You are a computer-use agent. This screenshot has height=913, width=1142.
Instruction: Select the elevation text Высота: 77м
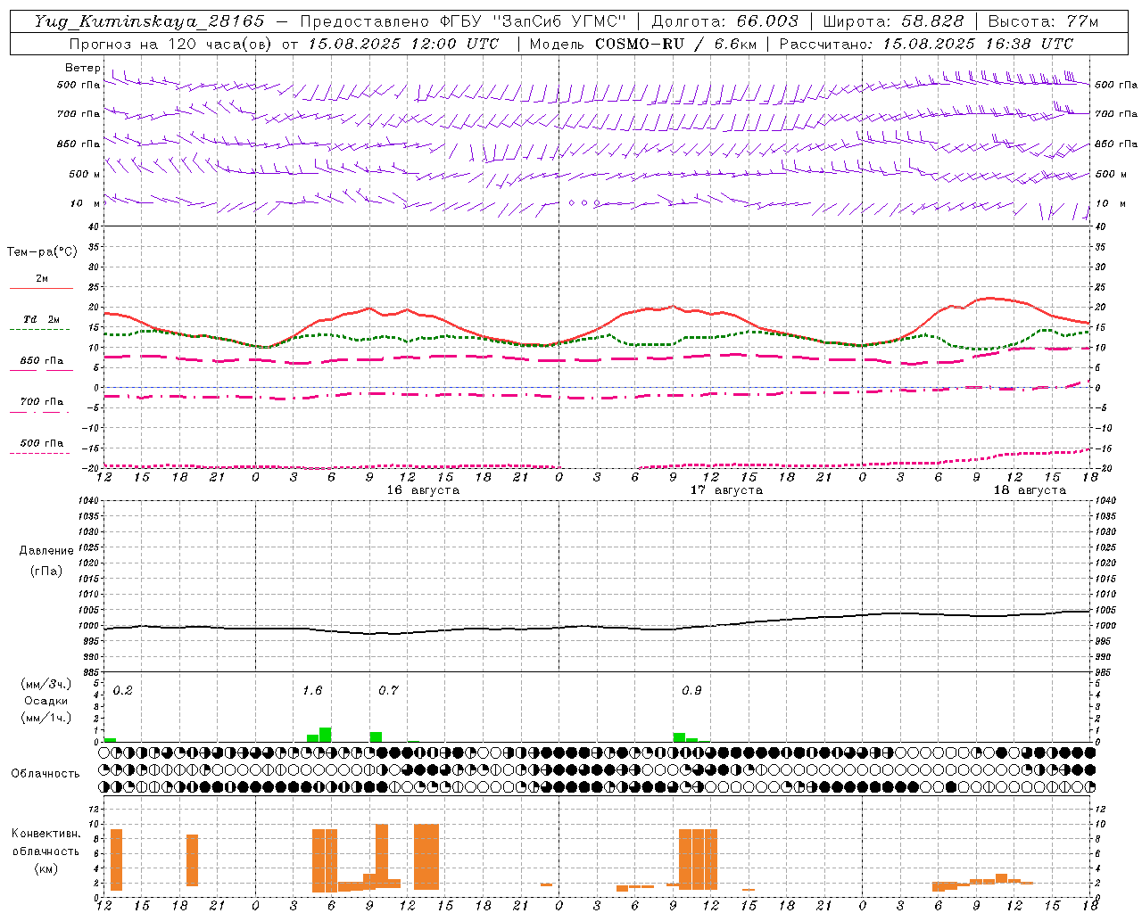(x=1044, y=21)
